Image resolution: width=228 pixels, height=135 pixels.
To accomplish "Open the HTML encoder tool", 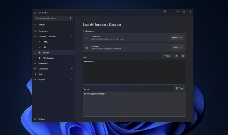I will (x=45, y=42).
